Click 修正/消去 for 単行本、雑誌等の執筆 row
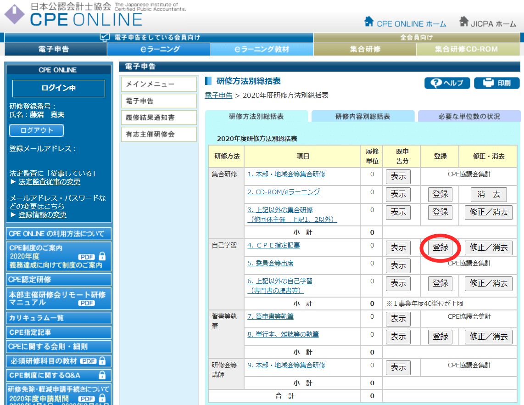The image size is (524, 405). coord(489,337)
